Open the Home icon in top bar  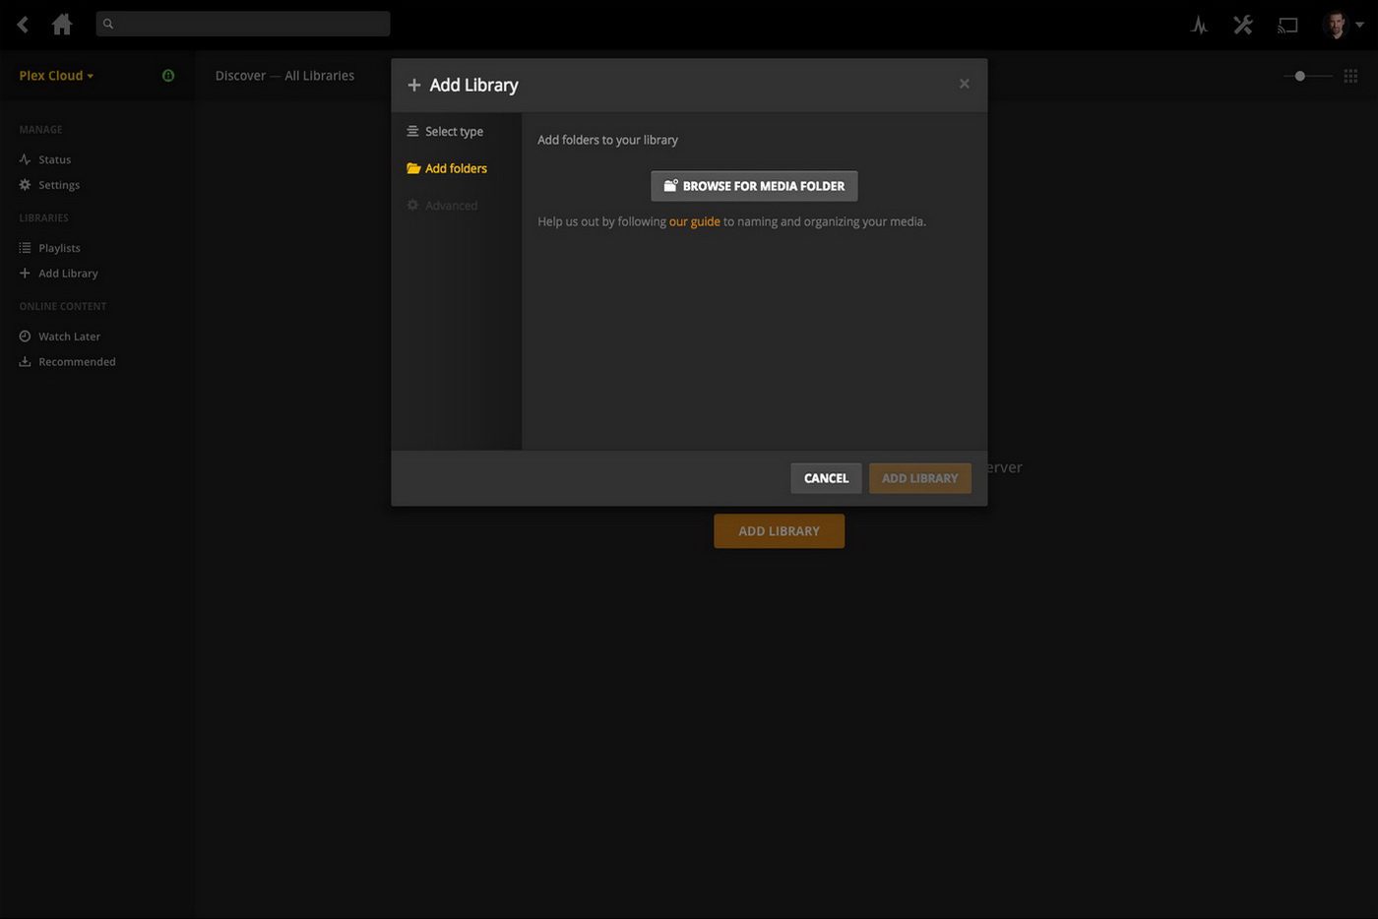62,25
